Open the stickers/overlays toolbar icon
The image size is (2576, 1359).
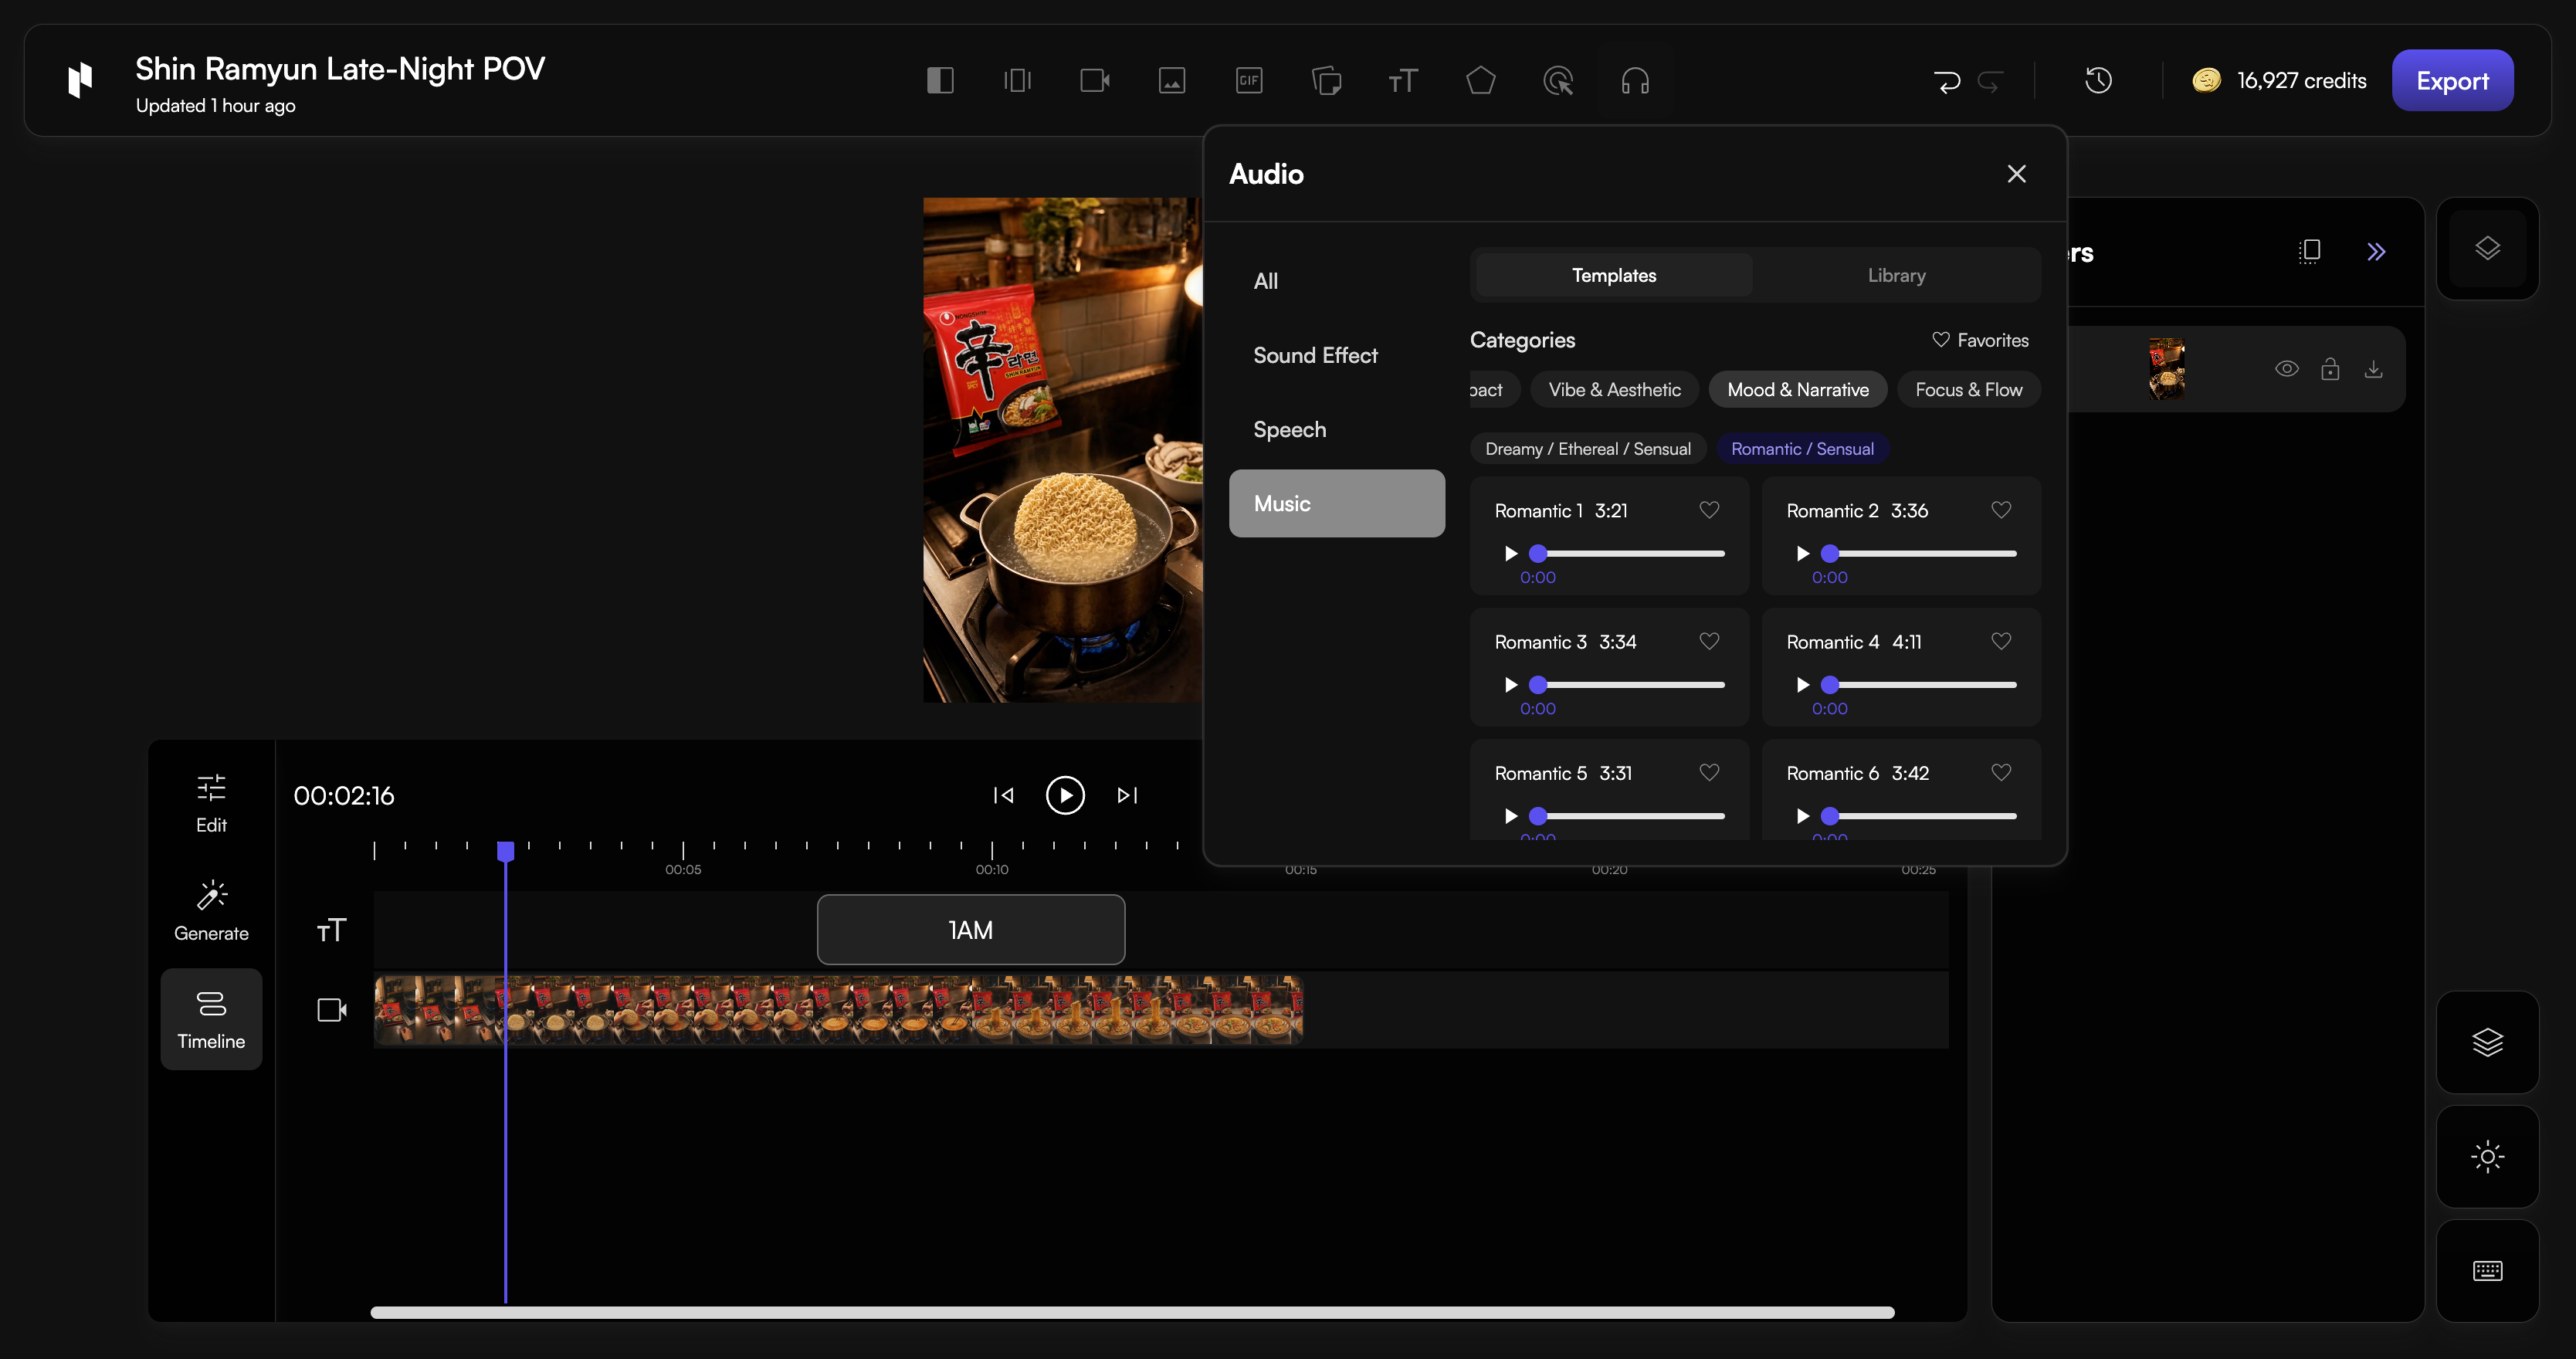(1326, 80)
